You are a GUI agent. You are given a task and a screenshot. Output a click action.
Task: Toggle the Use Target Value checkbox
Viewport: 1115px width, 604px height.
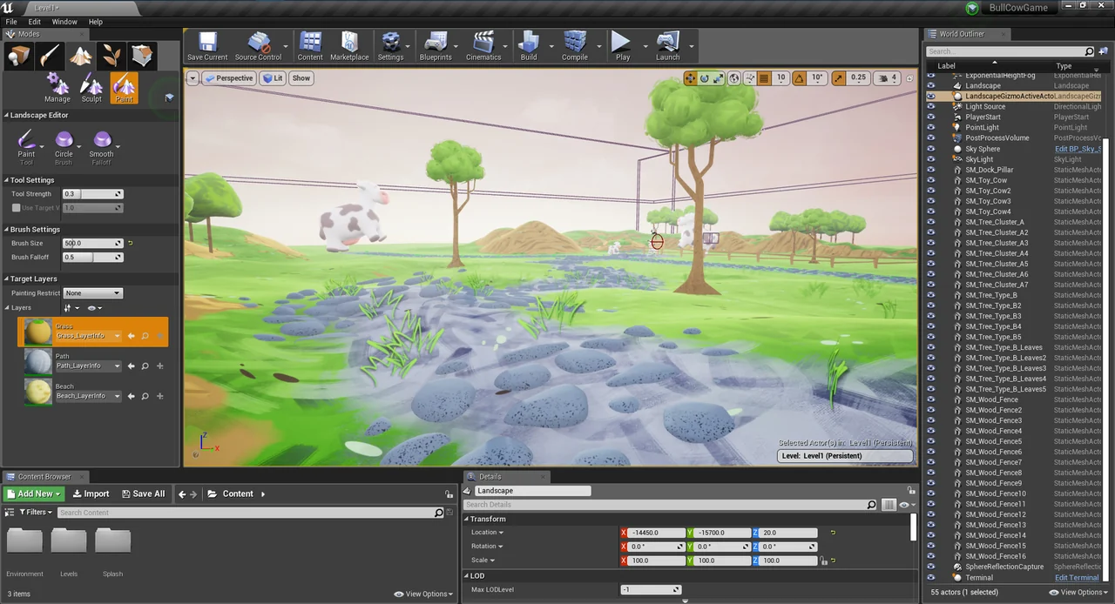(16, 208)
